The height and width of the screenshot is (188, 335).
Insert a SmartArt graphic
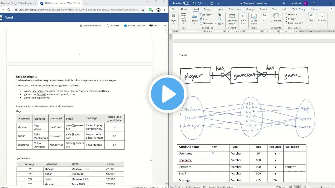[x=220, y=15]
